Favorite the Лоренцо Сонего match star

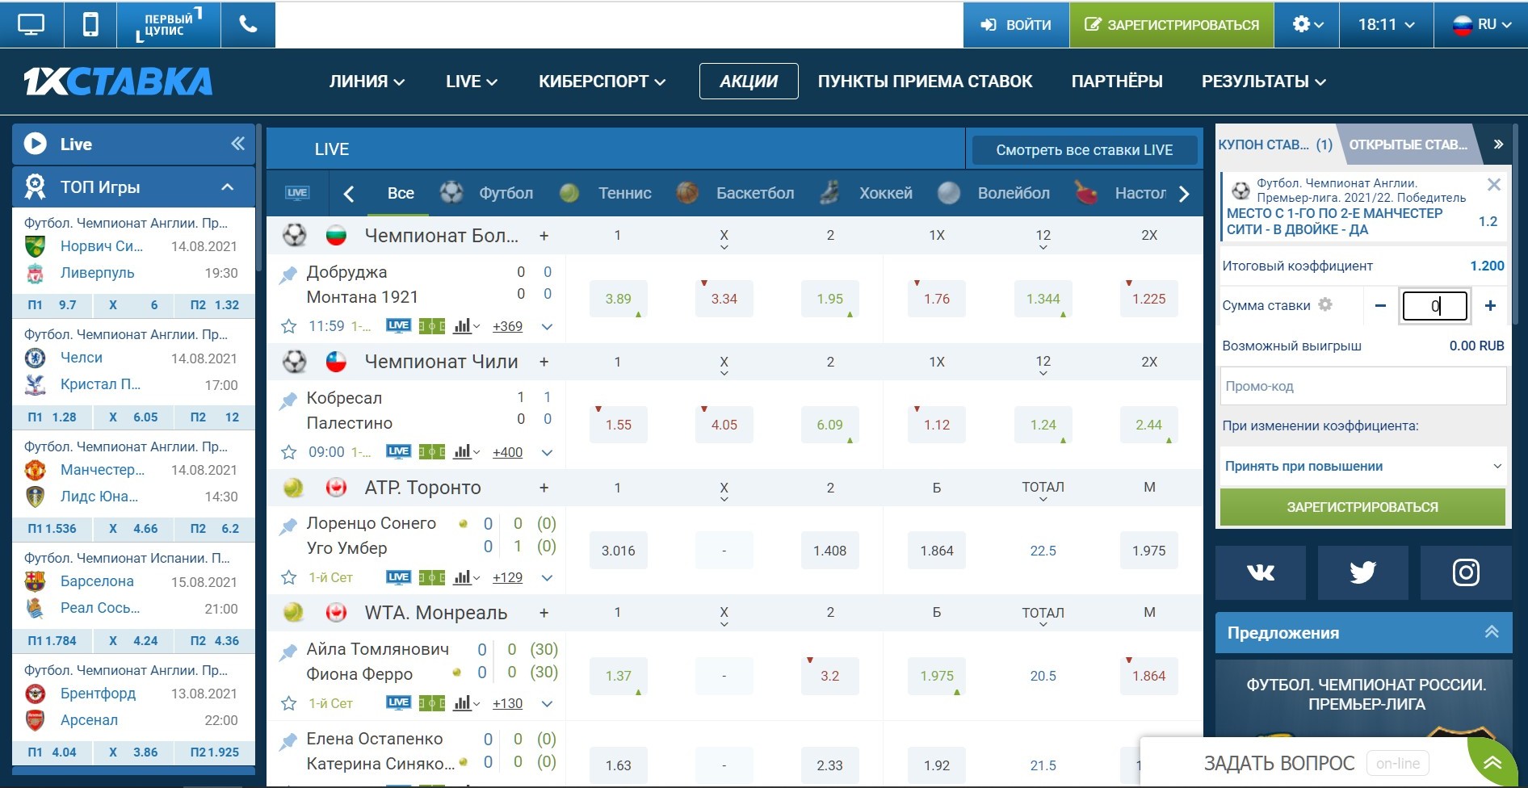tap(288, 577)
